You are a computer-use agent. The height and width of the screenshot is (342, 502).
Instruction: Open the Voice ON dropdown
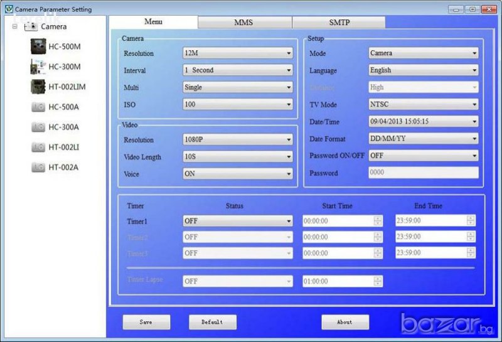point(238,174)
